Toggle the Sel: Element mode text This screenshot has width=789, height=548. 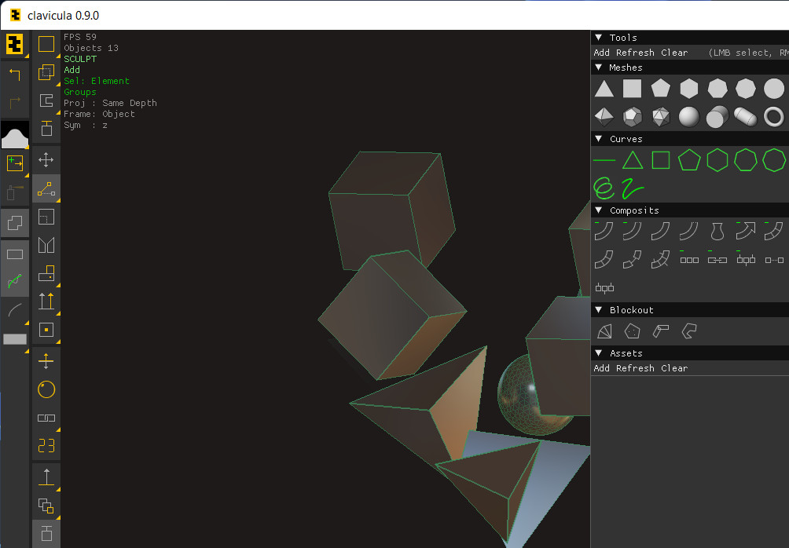(x=97, y=81)
